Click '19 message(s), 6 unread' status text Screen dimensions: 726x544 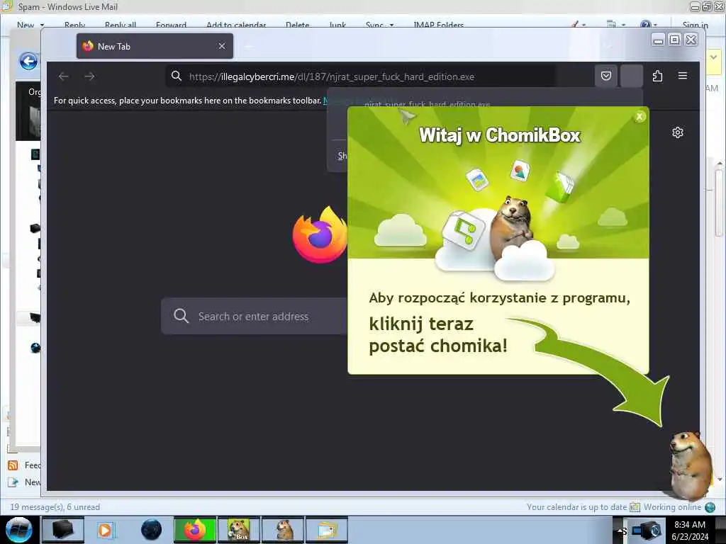pyautogui.click(x=55, y=507)
